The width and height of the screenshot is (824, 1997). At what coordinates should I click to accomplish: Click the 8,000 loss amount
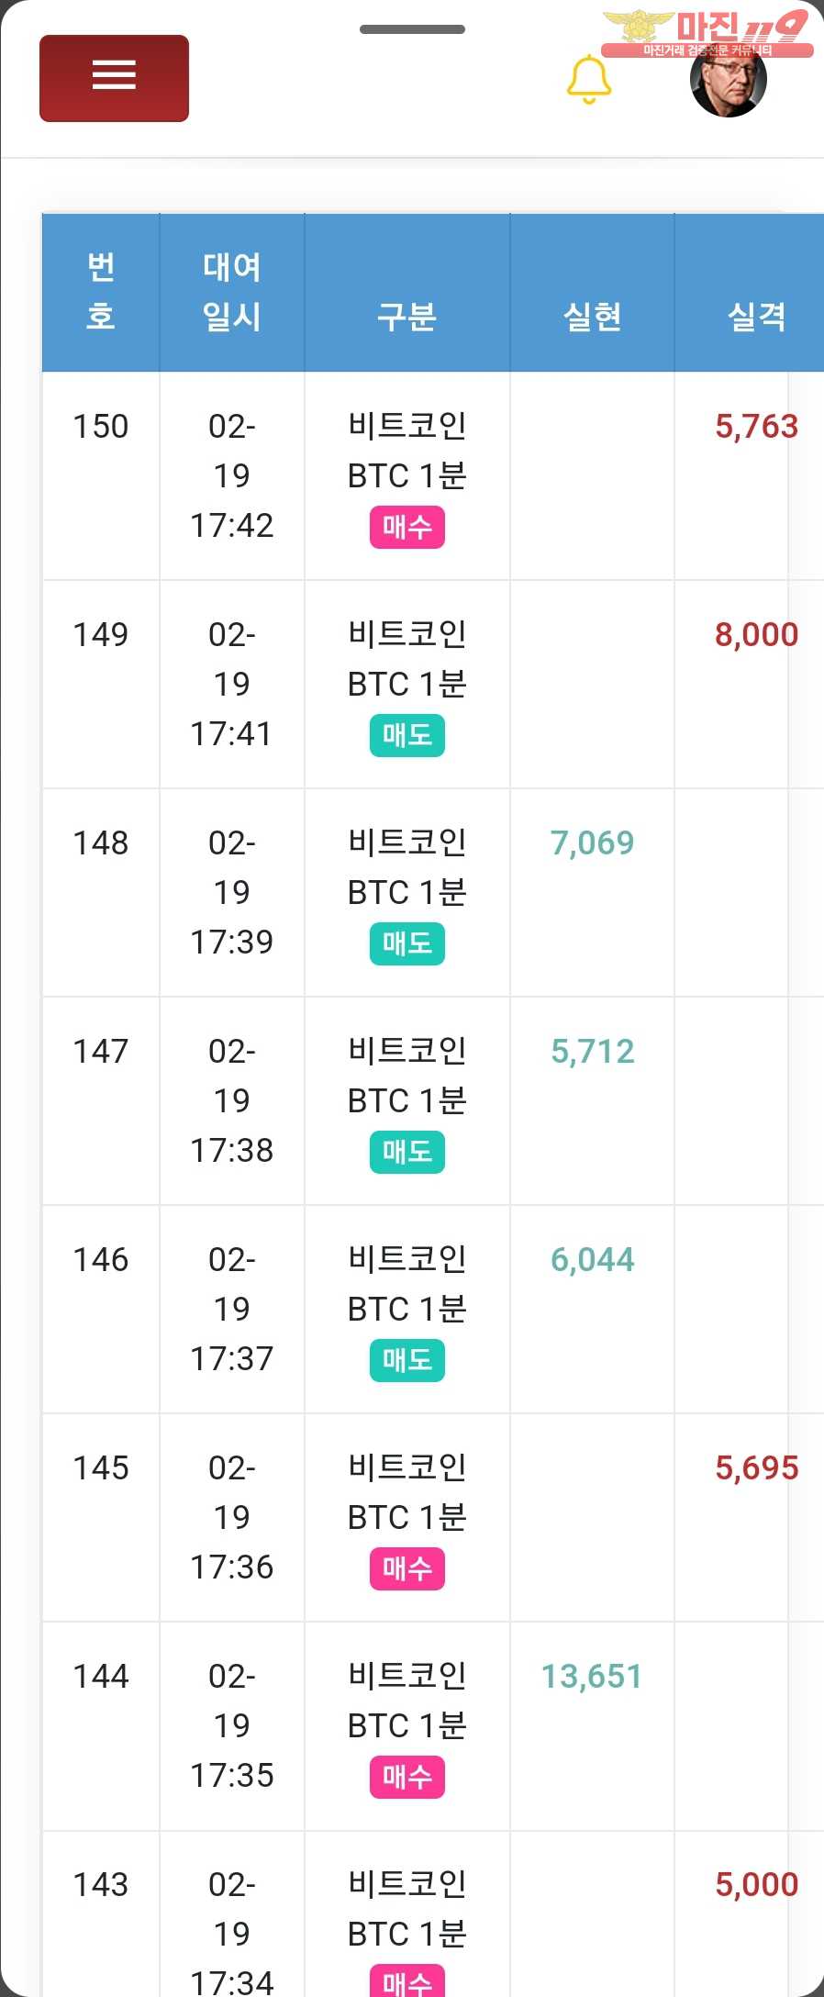point(756,635)
